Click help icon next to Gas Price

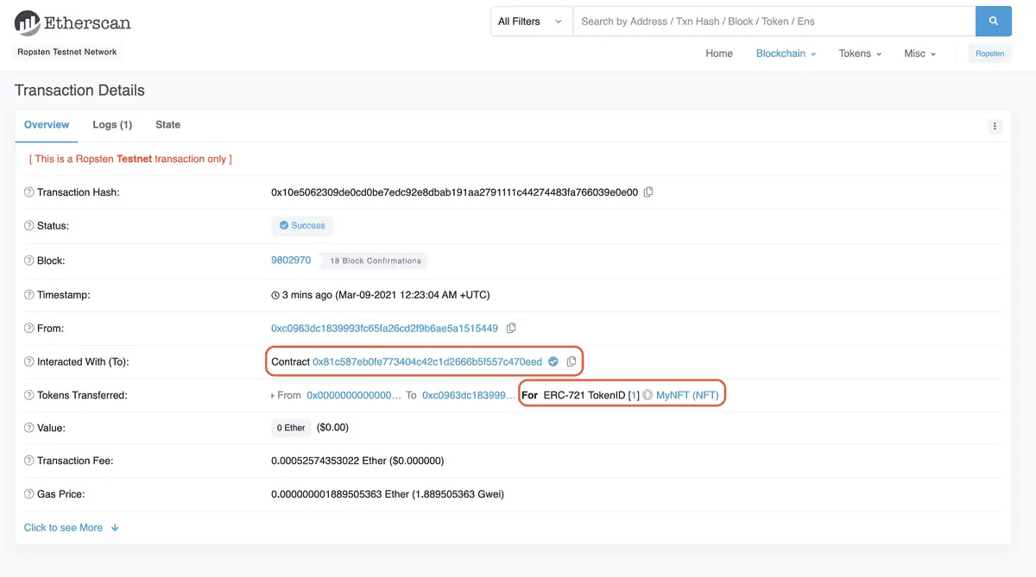click(x=29, y=494)
